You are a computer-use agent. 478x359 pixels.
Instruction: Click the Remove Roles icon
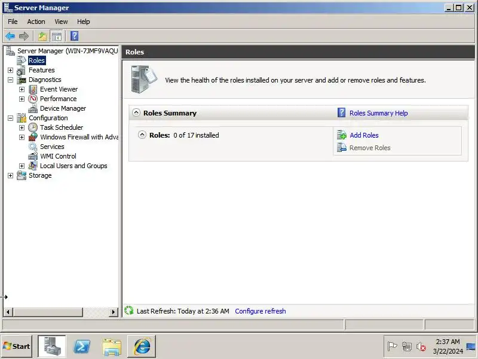[x=341, y=147]
